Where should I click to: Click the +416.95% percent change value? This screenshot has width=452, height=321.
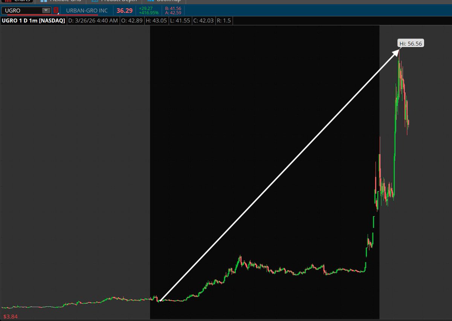click(x=149, y=13)
